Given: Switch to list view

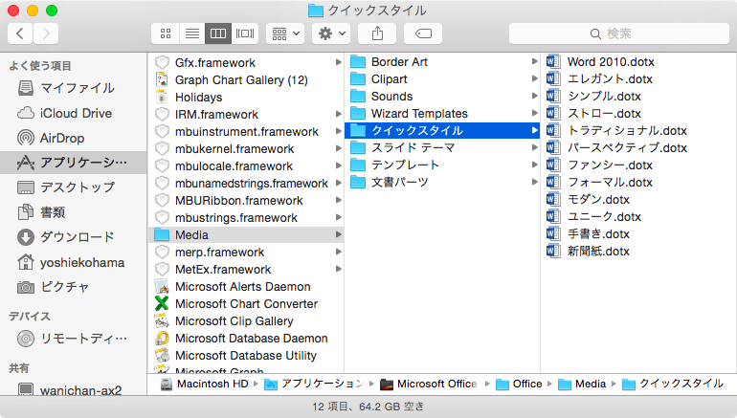Looking at the screenshot, I should (191, 33).
